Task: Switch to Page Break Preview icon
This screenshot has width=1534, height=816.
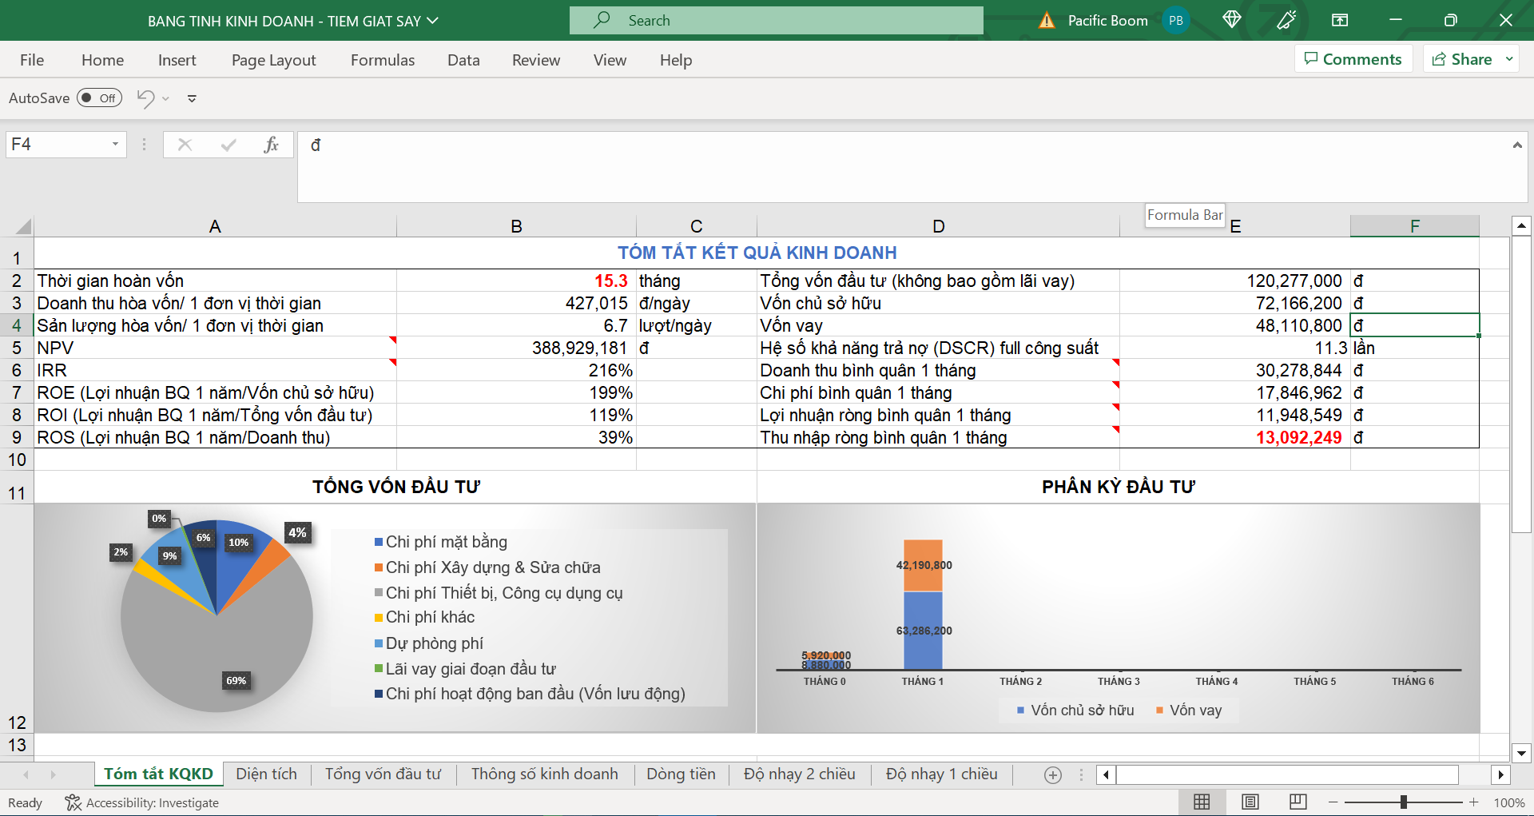Action: [x=1298, y=802]
